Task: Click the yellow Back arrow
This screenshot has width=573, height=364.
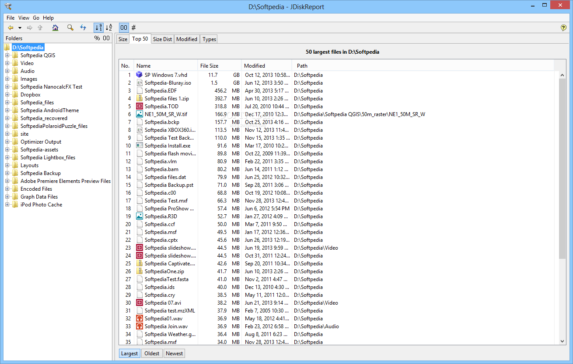Action: point(10,27)
